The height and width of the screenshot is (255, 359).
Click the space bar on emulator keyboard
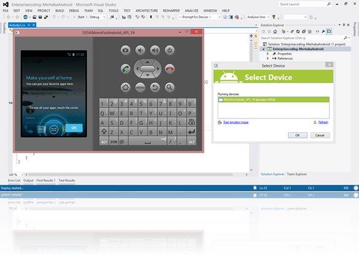[x=148, y=142]
